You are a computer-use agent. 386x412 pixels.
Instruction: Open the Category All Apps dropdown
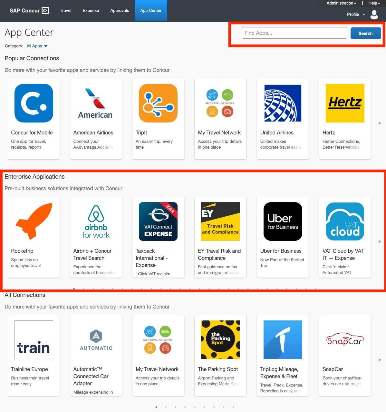point(37,46)
